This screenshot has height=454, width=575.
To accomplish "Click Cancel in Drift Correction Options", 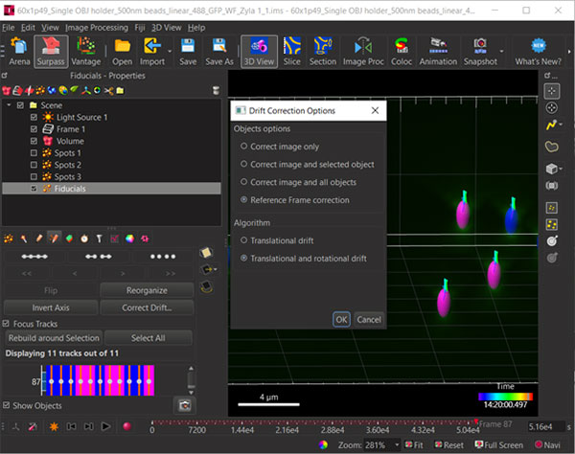I will (369, 320).
